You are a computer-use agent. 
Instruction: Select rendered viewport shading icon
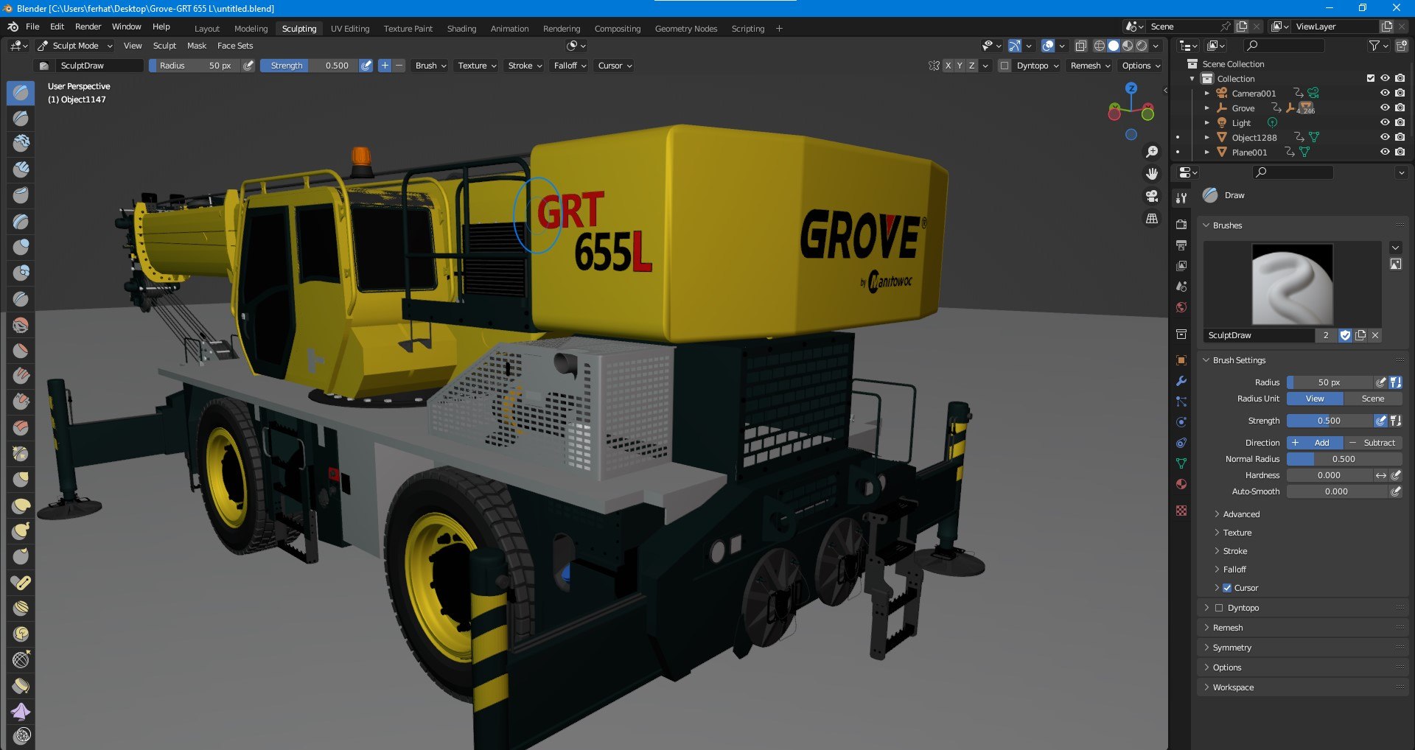tap(1142, 46)
